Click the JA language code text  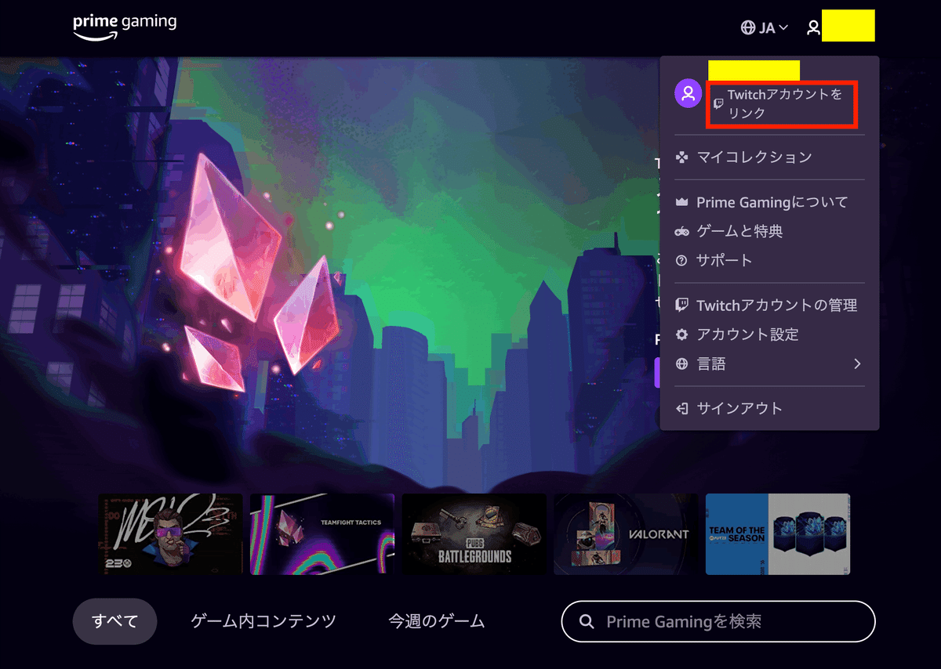[767, 28]
